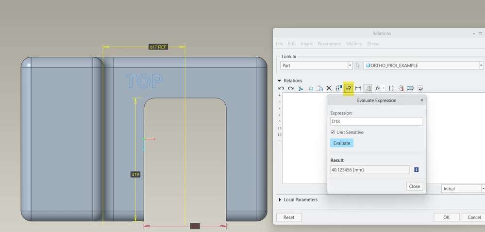Click OK in Relations window
Screen dimensions: 485x232
point(446,217)
